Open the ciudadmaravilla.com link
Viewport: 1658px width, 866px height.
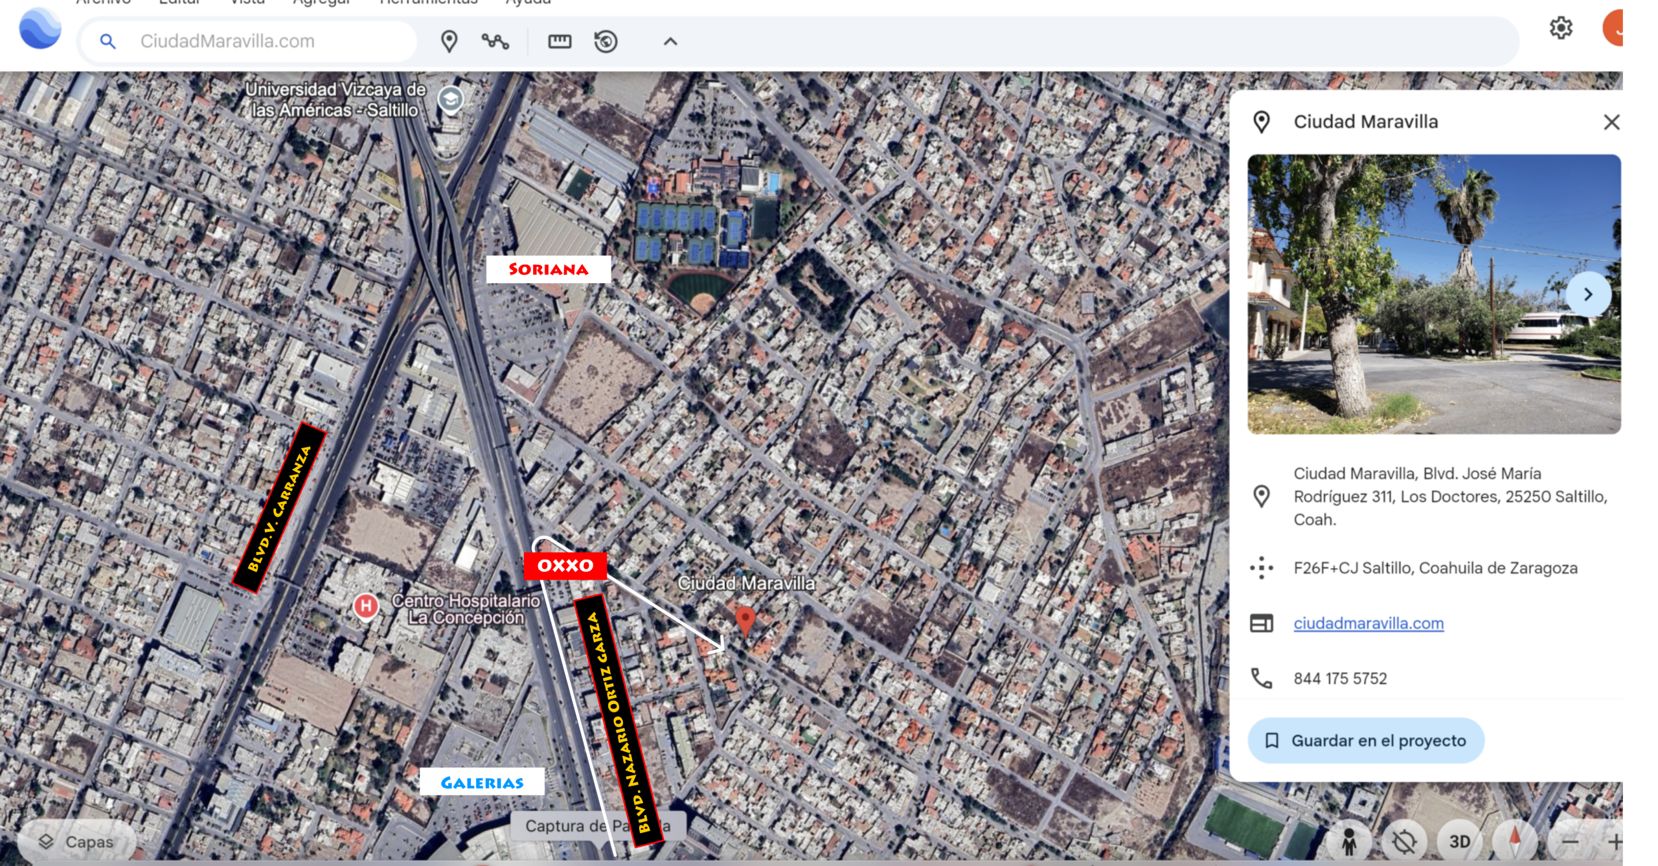[1368, 623]
